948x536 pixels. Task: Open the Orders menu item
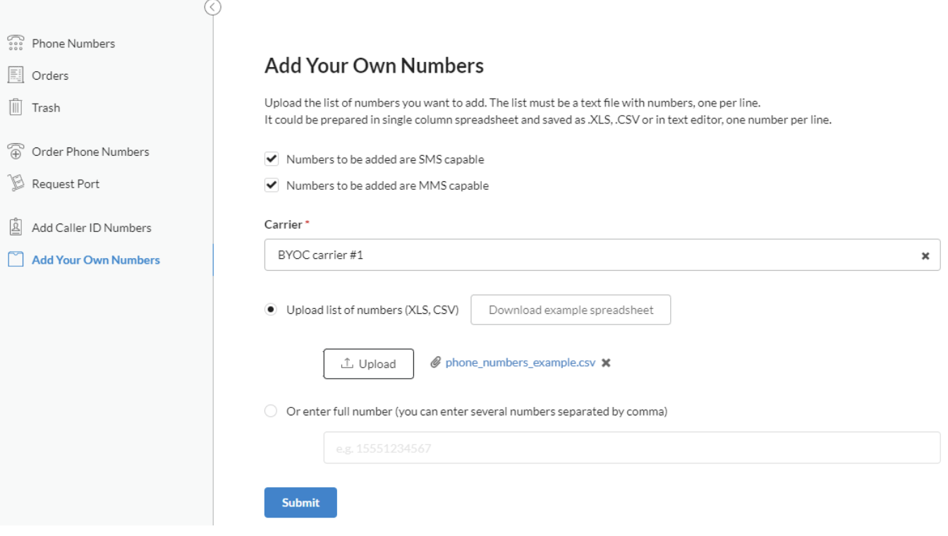pos(50,75)
